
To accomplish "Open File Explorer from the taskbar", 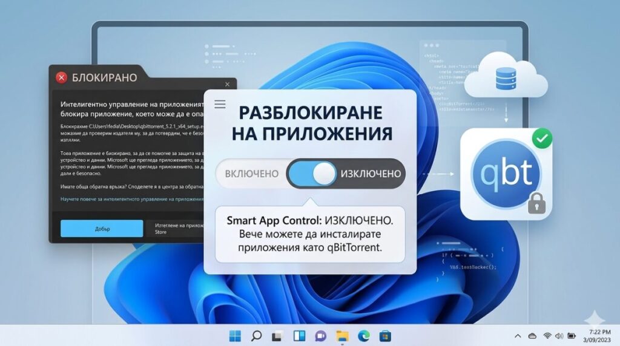I will [x=342, y=336].
